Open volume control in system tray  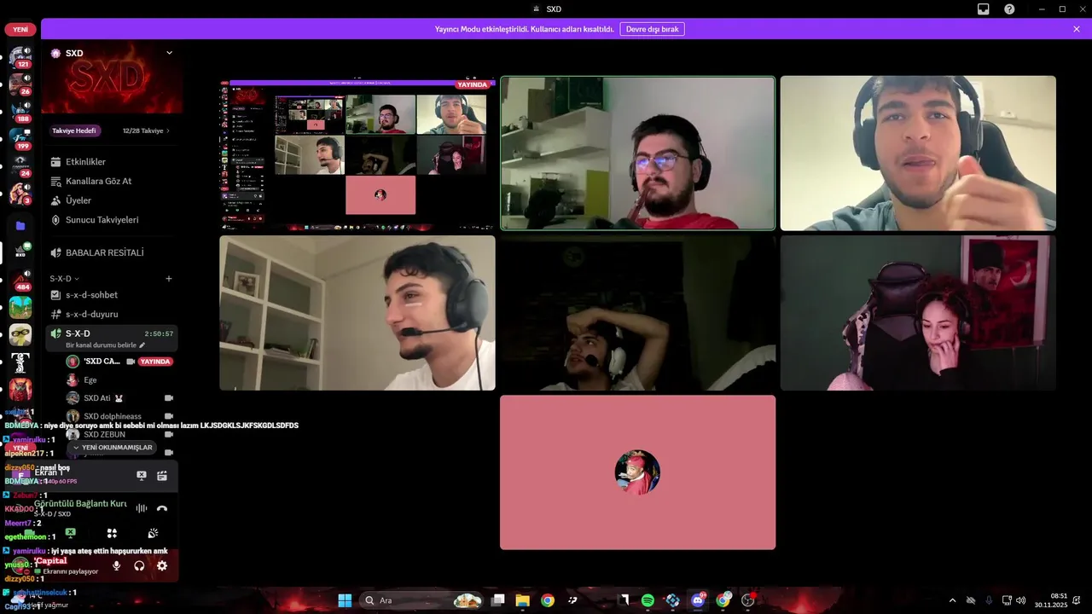1021,600
